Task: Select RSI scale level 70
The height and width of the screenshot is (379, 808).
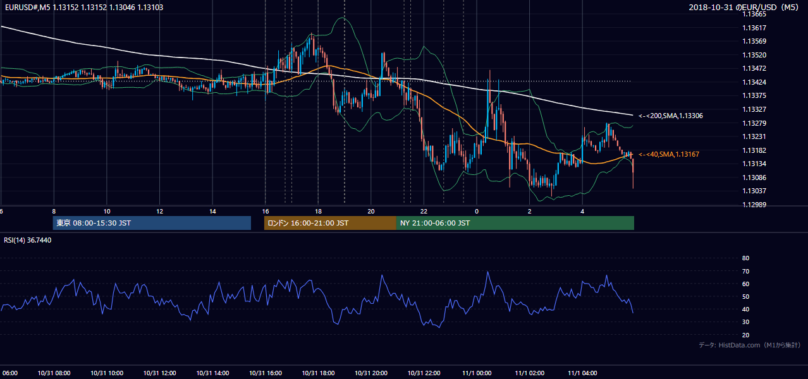Action: point(745,271)
